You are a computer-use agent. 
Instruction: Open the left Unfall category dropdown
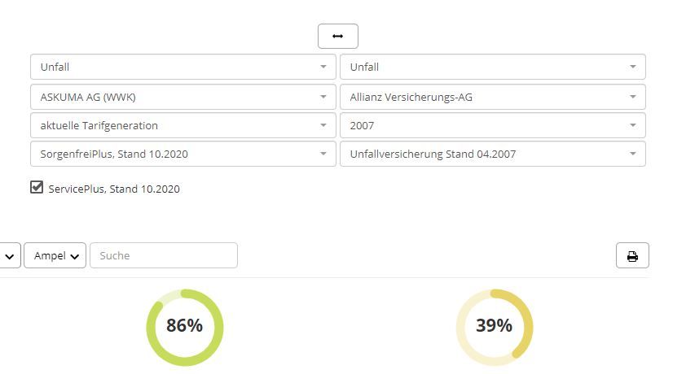click(182, 67)
